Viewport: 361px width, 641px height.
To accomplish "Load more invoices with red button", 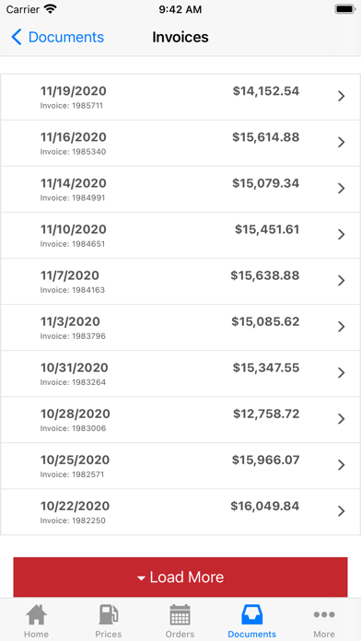I will (180, 577).
